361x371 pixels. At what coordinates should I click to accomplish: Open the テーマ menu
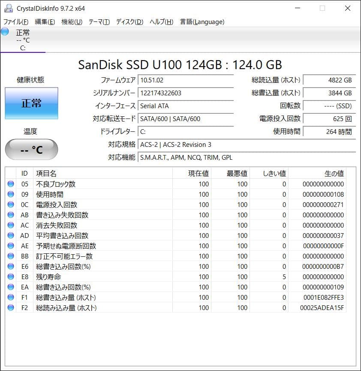98,22
